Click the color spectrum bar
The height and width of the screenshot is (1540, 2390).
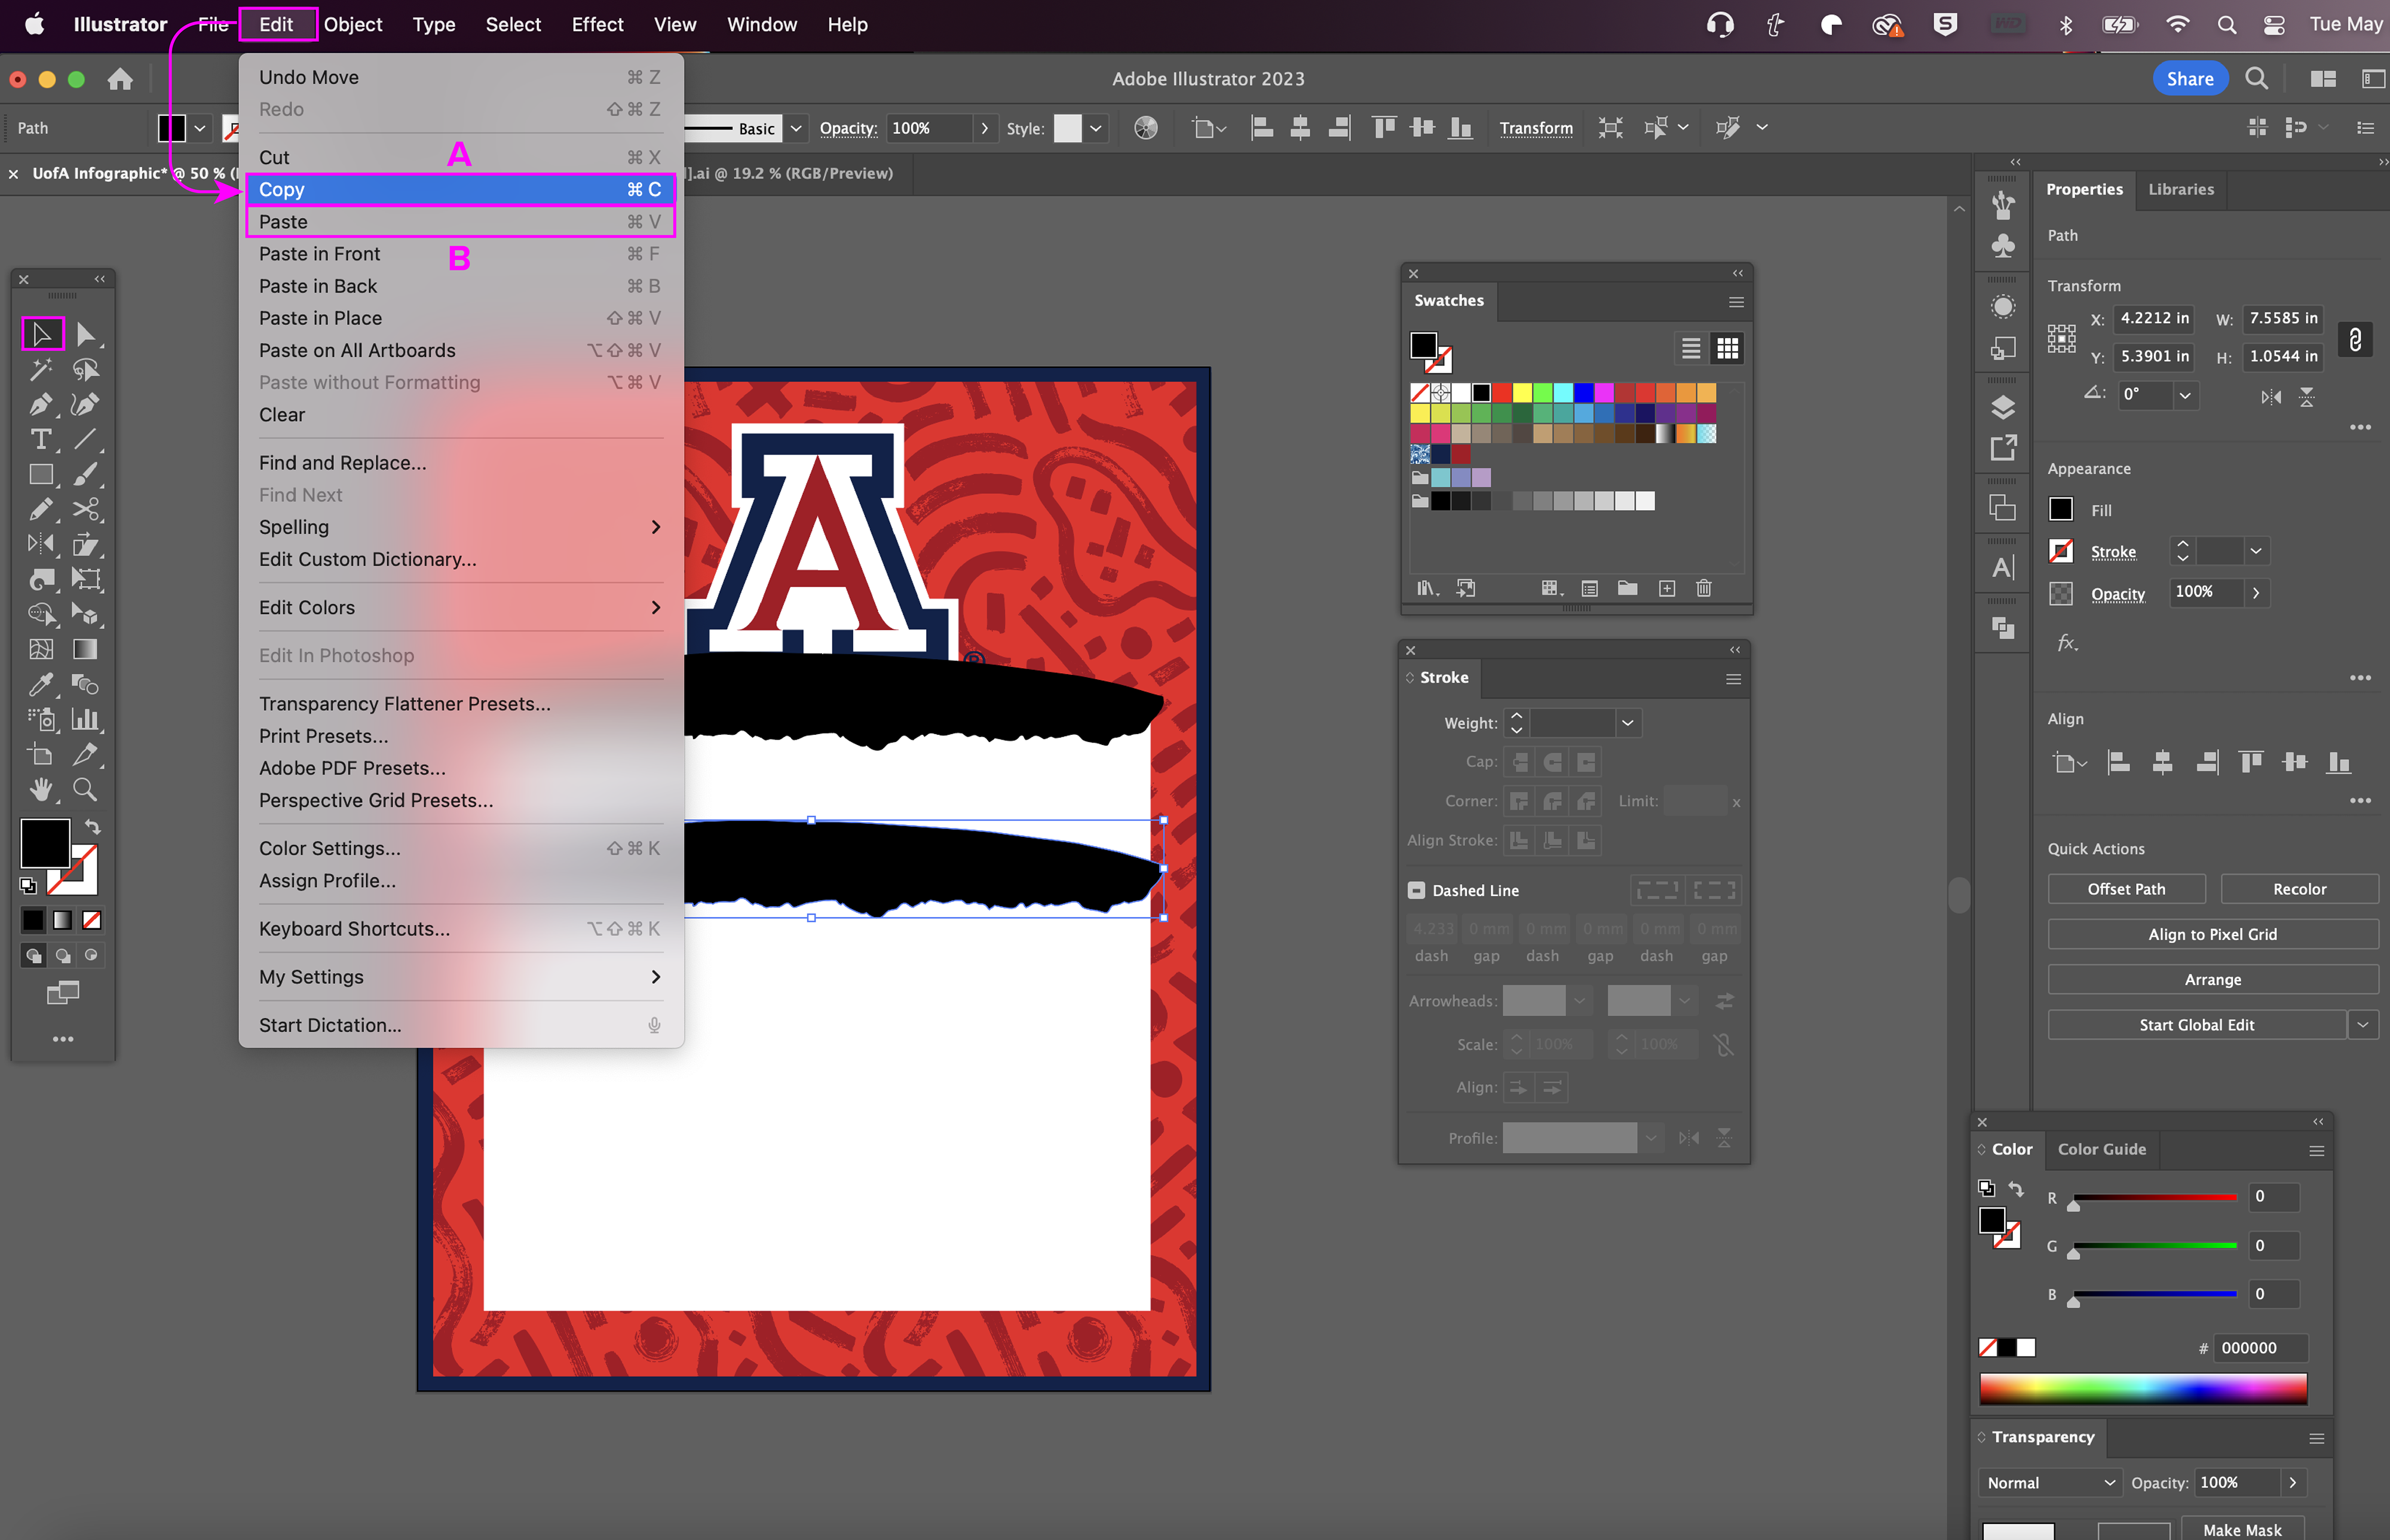coord(2142,1389)
